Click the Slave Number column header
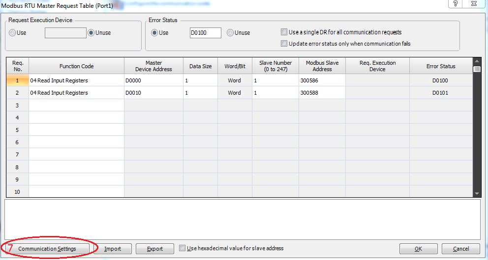 tap(275, 66)
